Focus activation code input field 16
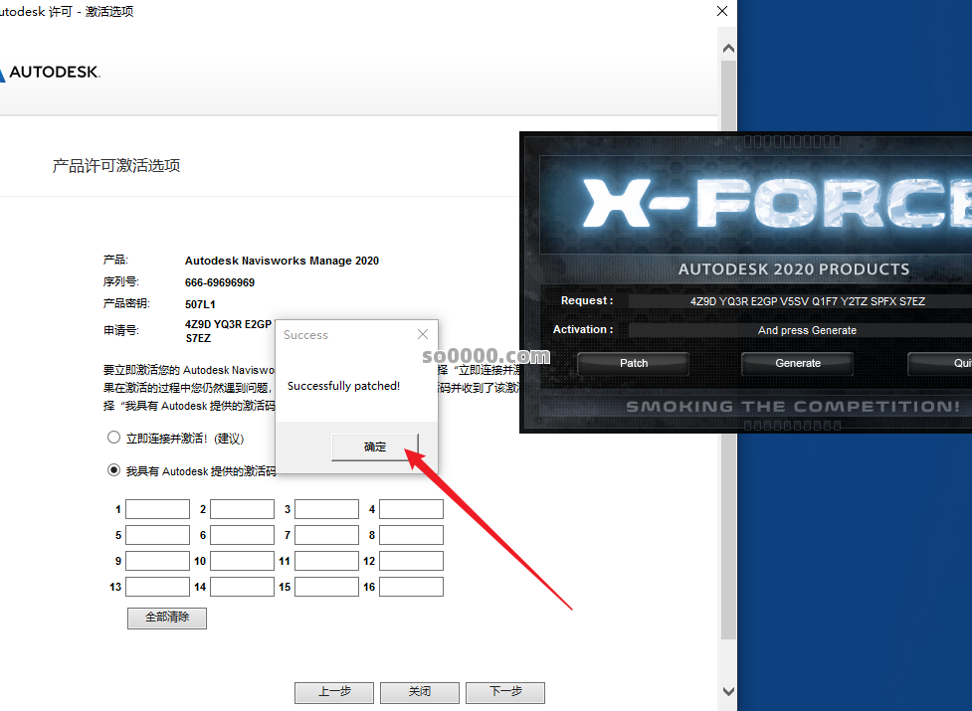The image size is (972, 711). [411, 587]
